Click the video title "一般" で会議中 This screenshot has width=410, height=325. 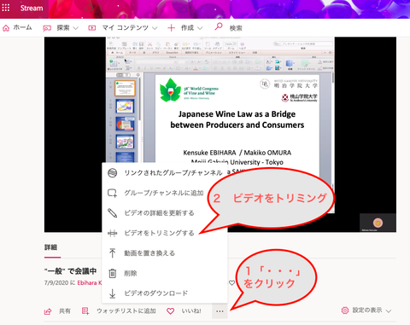tap(70, 271)
